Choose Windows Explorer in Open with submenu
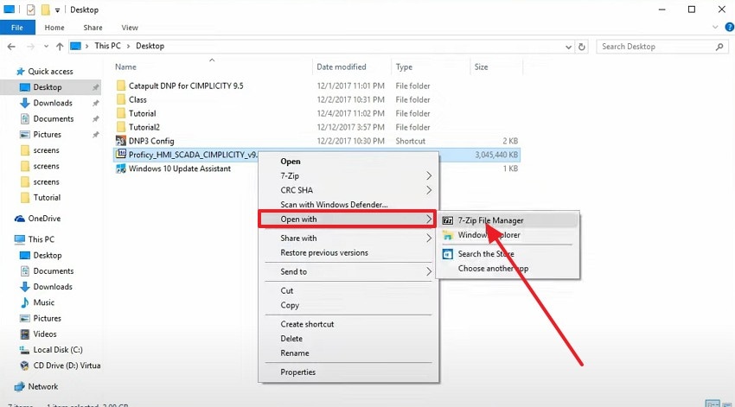 pos(508,235)
